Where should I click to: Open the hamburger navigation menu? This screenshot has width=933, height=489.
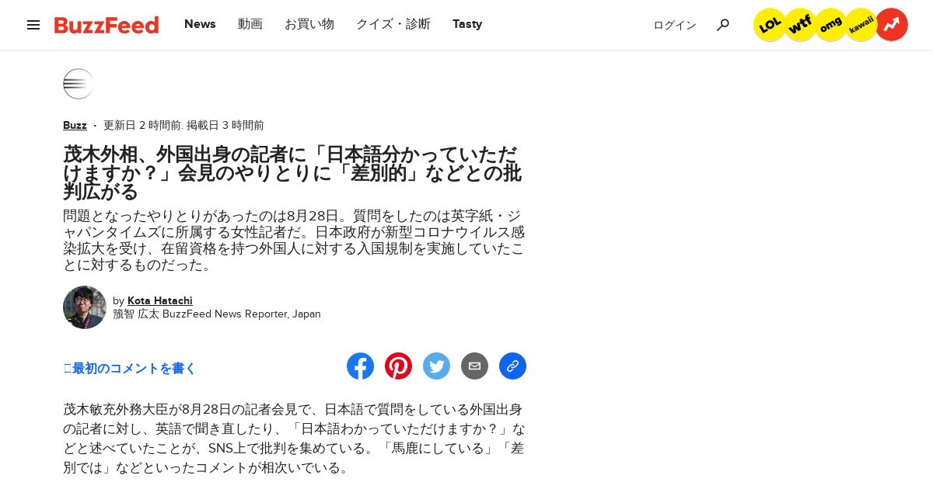(x=33, y=25)
